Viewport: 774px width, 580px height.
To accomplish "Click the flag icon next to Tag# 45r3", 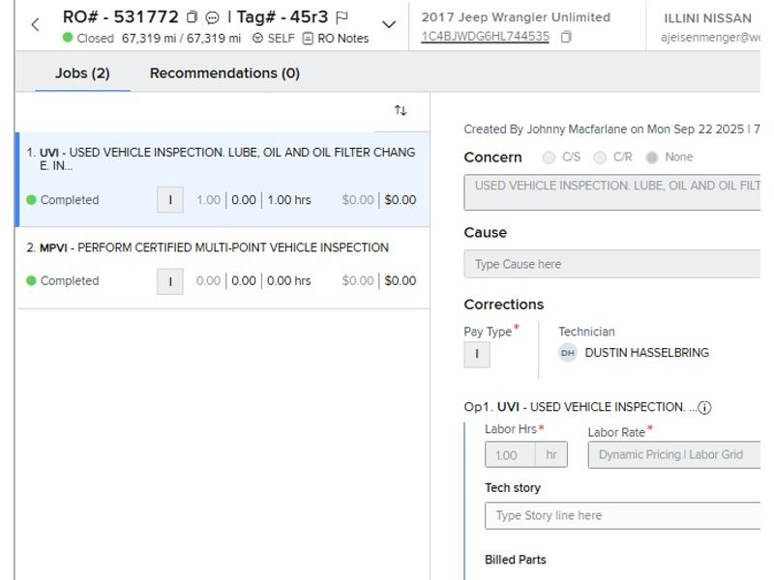I will click(342, 17).
